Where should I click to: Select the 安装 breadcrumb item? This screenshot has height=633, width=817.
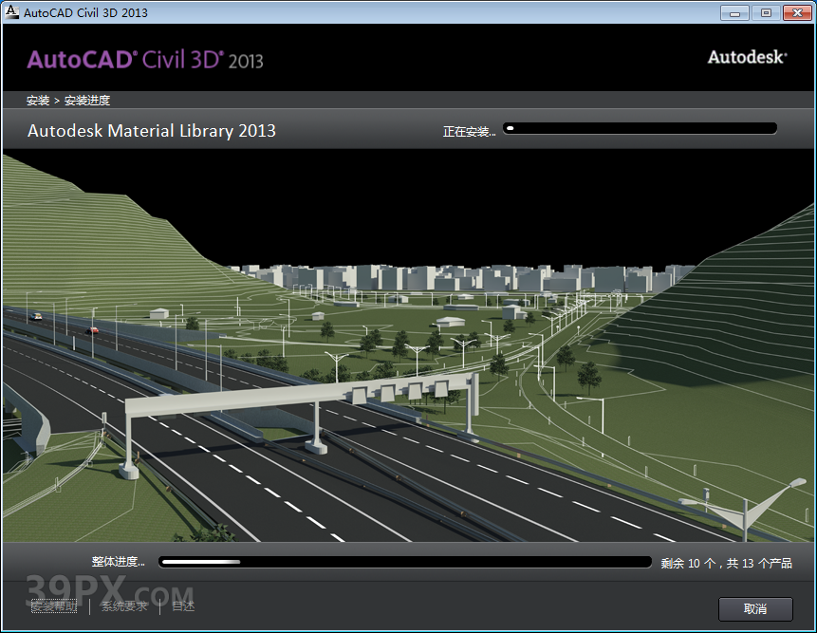click(38, 100)
